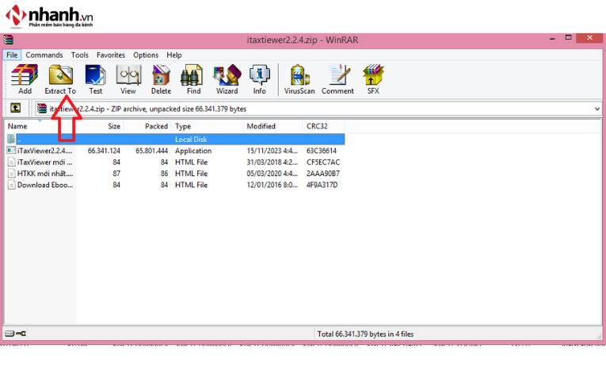Click the modified date 12/01/2016
The height and width of the screenshot is (379, 606).
pyautogui.click(x=273, y=185)
